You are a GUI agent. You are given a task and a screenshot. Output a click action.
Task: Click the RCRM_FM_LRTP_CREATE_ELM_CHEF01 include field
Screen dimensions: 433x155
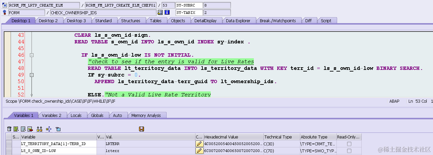[120, 5]
